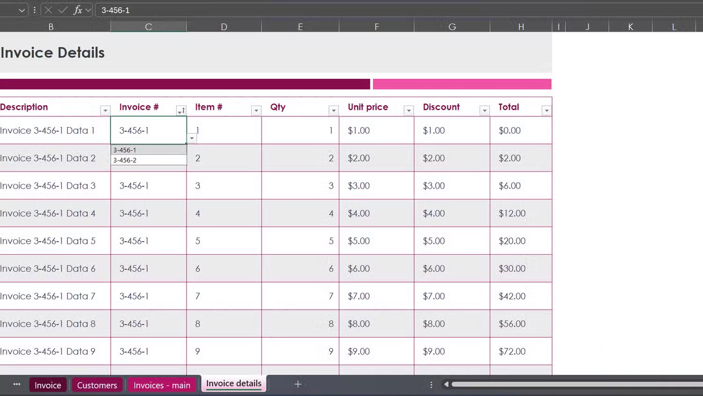703x396 pixels.
Task: Click the vertical ellipsis beside the name box
Action: point(34,9)
